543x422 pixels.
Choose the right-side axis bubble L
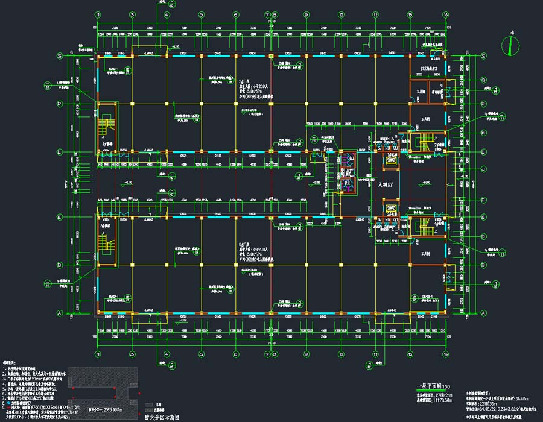pyautogui.click(x=483, y=152)
